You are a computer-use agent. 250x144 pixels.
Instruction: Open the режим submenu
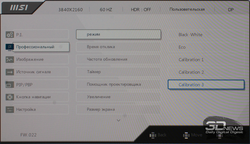click(118, 34)
